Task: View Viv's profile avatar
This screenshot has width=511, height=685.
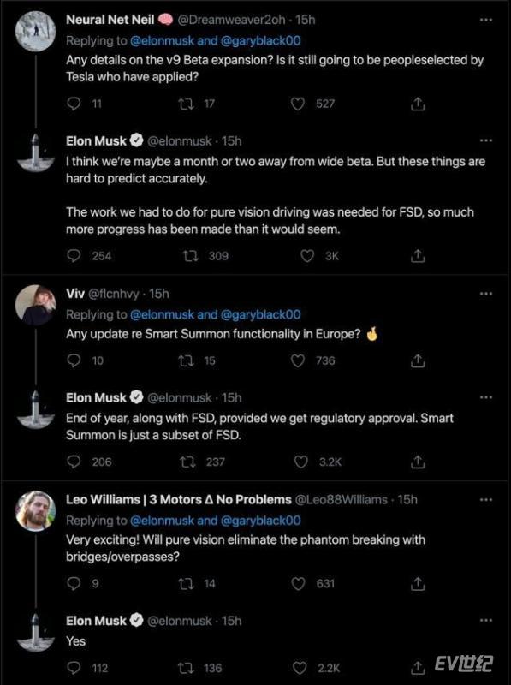Action: (x=35, y=305)
